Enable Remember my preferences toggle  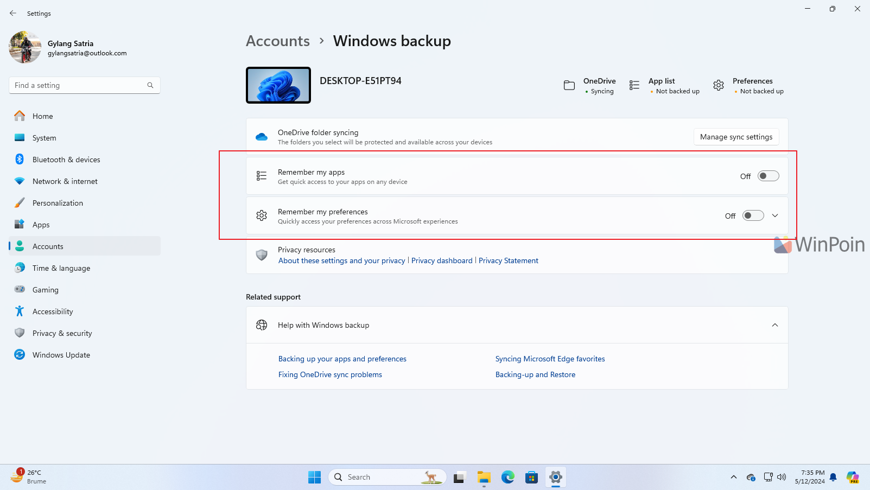coord(753,215)
